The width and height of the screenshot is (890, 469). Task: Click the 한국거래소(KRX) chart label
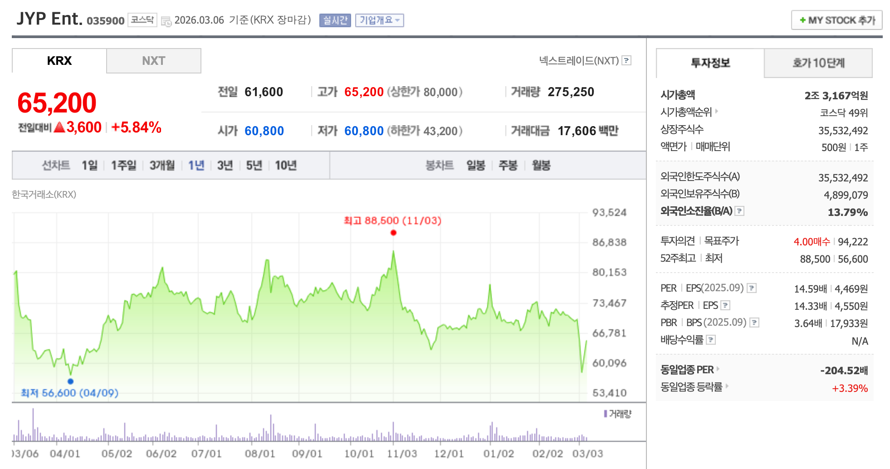tap(44, 195)
